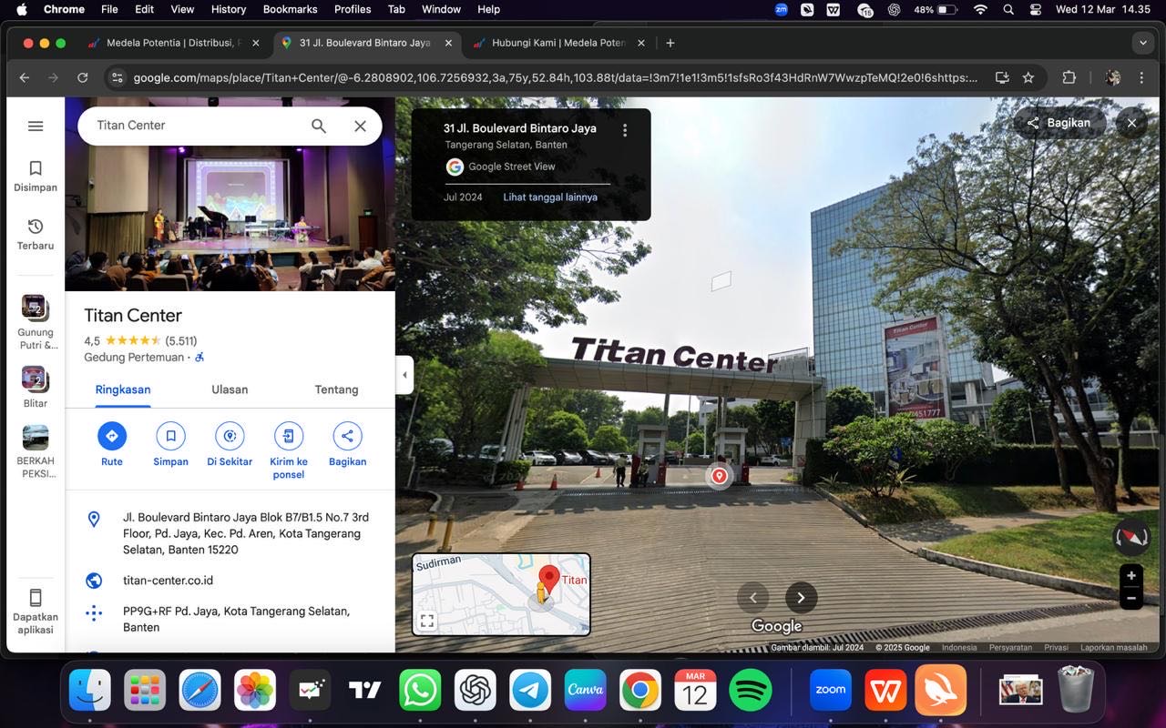Click the install app icon in address bar
The width and height of the screenshot is (1166, 728).
click(1002, 77)
